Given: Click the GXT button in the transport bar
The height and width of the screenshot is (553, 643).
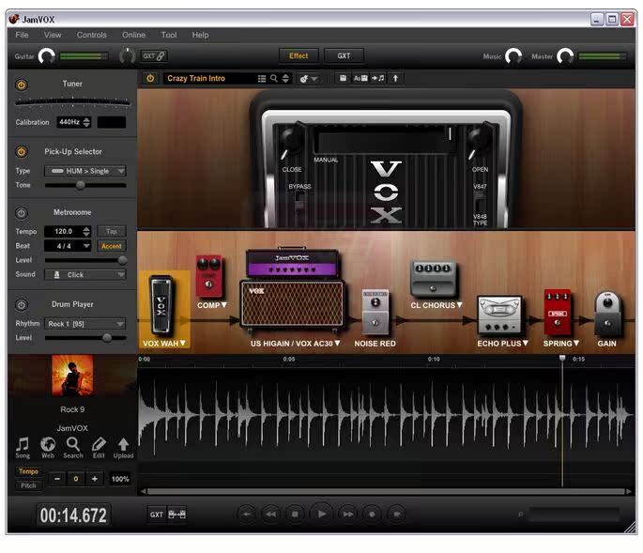Looking at the screenshot, I should (157, 515).
